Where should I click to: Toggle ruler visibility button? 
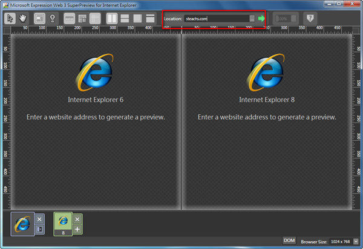pyautogui.click(x=69, y=18)
